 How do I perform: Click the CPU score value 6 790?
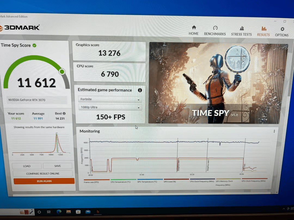pos(110,74)
